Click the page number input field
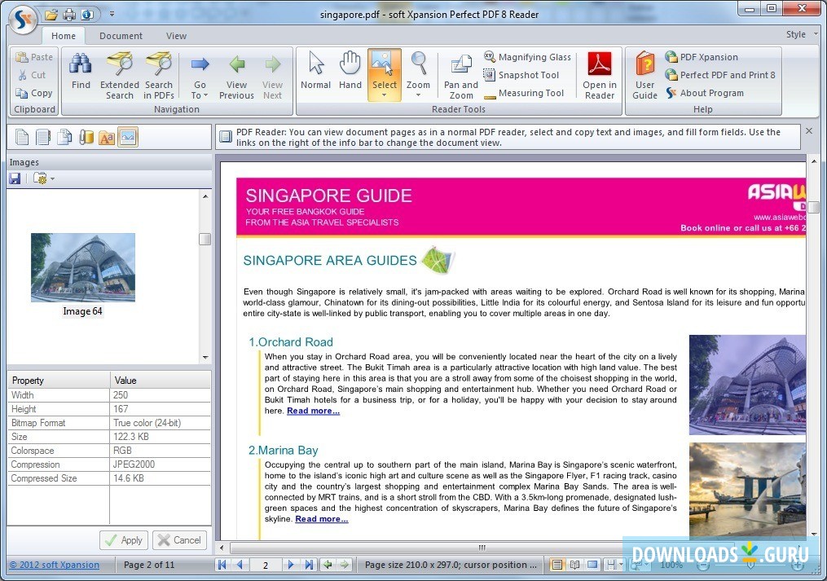Screen dimensions: 827x581 pos(266,565)
